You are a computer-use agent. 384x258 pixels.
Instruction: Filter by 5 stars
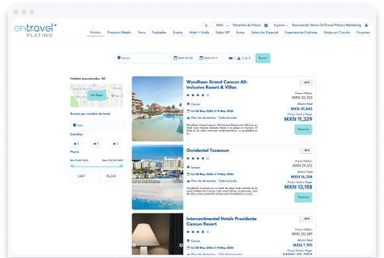click(76, 144)
